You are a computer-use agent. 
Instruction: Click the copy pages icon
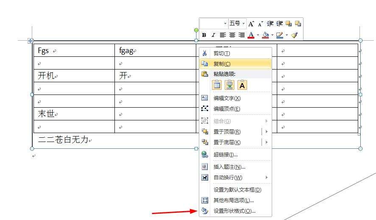pos(205,64)
